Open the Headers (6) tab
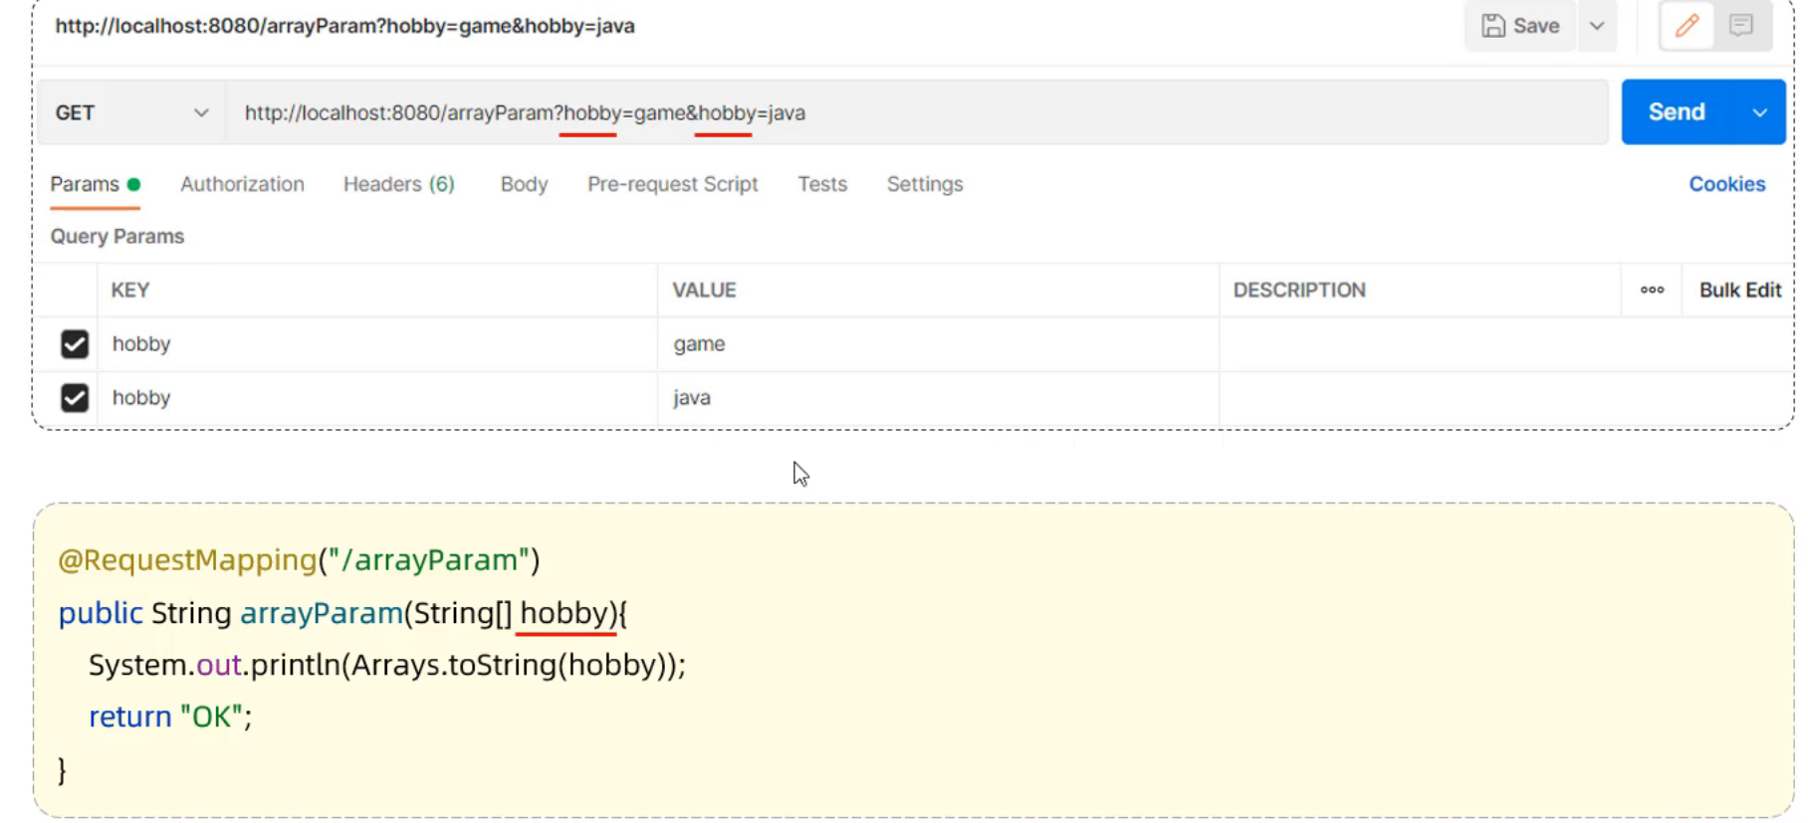 399,184
